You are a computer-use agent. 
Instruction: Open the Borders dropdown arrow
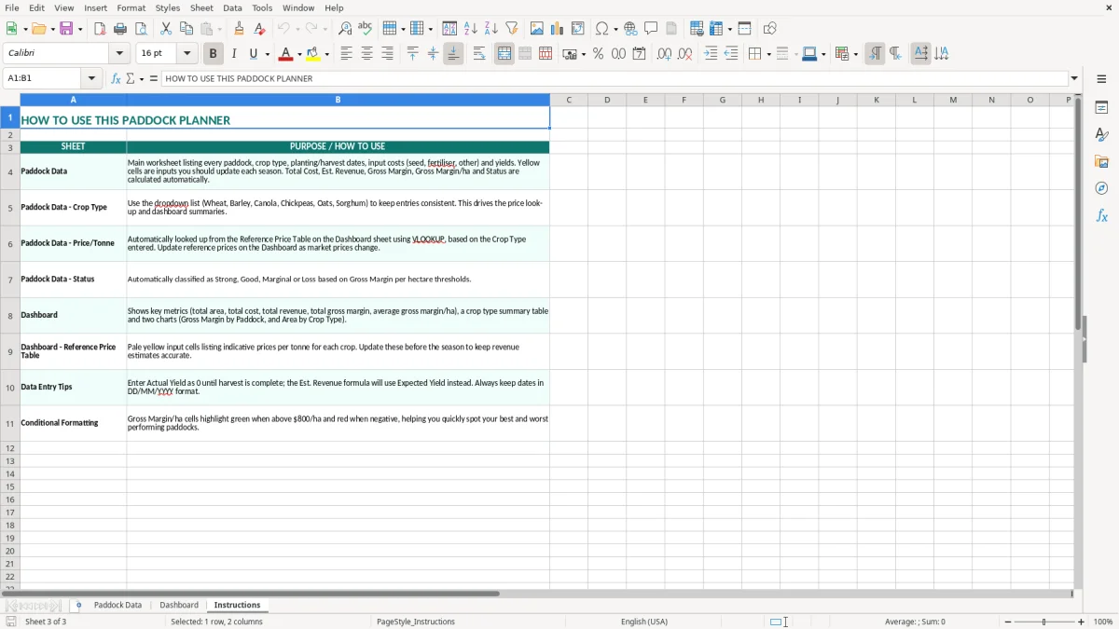pos(768,54)
